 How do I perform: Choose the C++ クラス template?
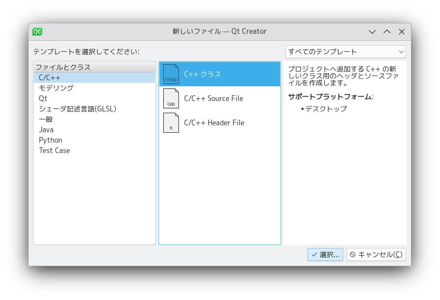click(220, 74)
